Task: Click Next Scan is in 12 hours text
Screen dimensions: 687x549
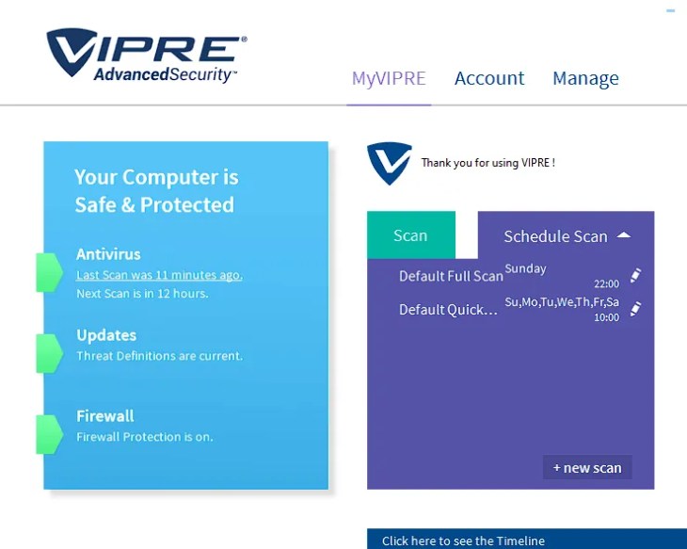Action: click(x=142, y=294)
